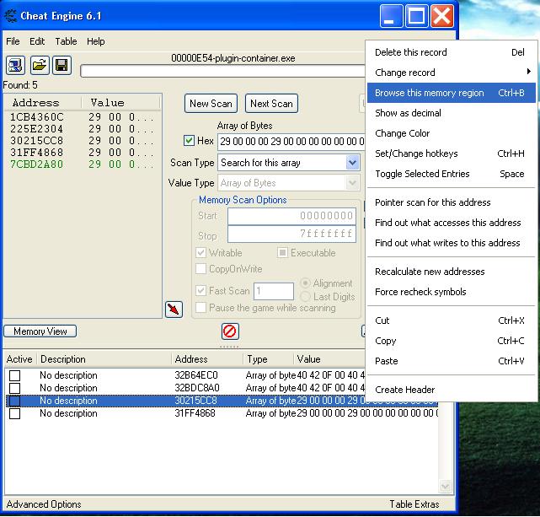This screenshot has width=540, height=517.
Task: Open the File menu
Action: [13, 41]
